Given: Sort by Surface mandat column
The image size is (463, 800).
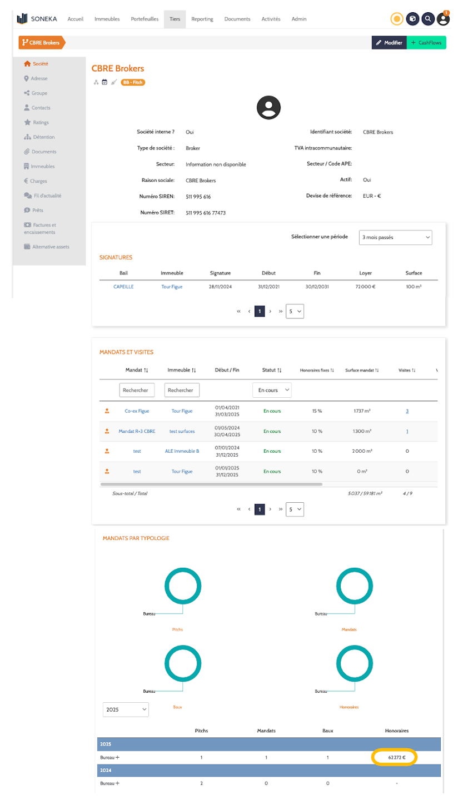Looking at the screenshot, I should [362, 370].
